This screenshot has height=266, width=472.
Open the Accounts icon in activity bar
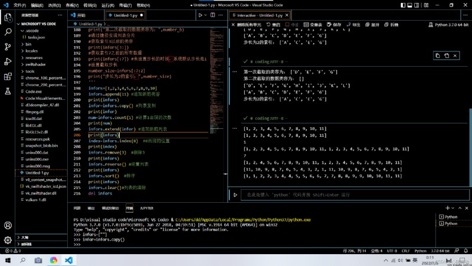coord(8,225)
